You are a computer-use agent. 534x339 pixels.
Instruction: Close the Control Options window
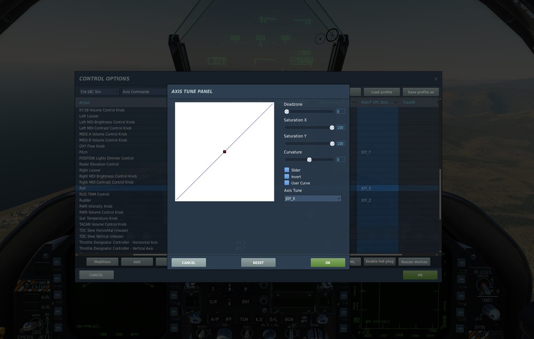(436, 78)
